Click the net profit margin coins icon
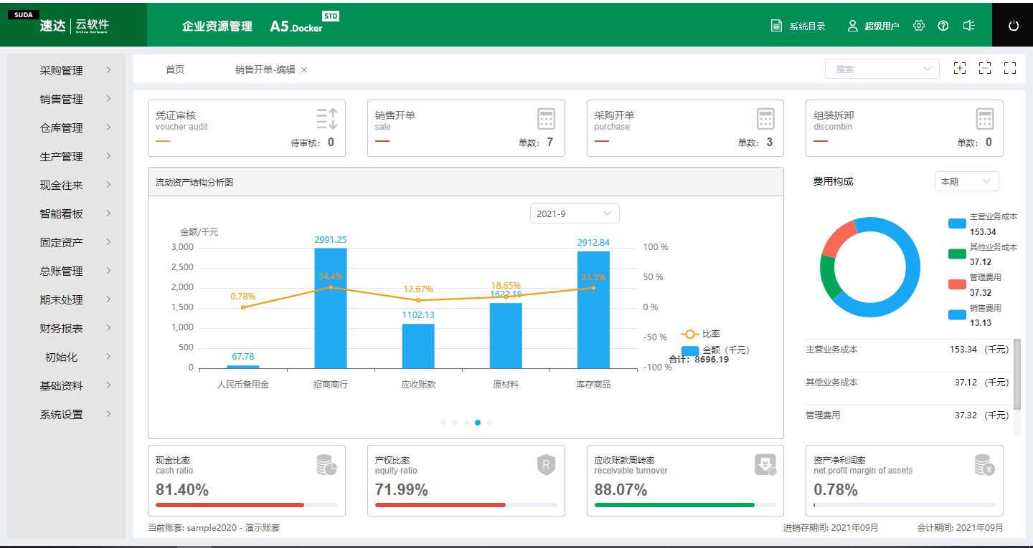Image resolution: width=1033 pixels, height=548 pixels. click(984, 465)
